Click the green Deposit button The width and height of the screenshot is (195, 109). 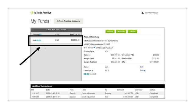pyautogui.click(x=110, y=31)
